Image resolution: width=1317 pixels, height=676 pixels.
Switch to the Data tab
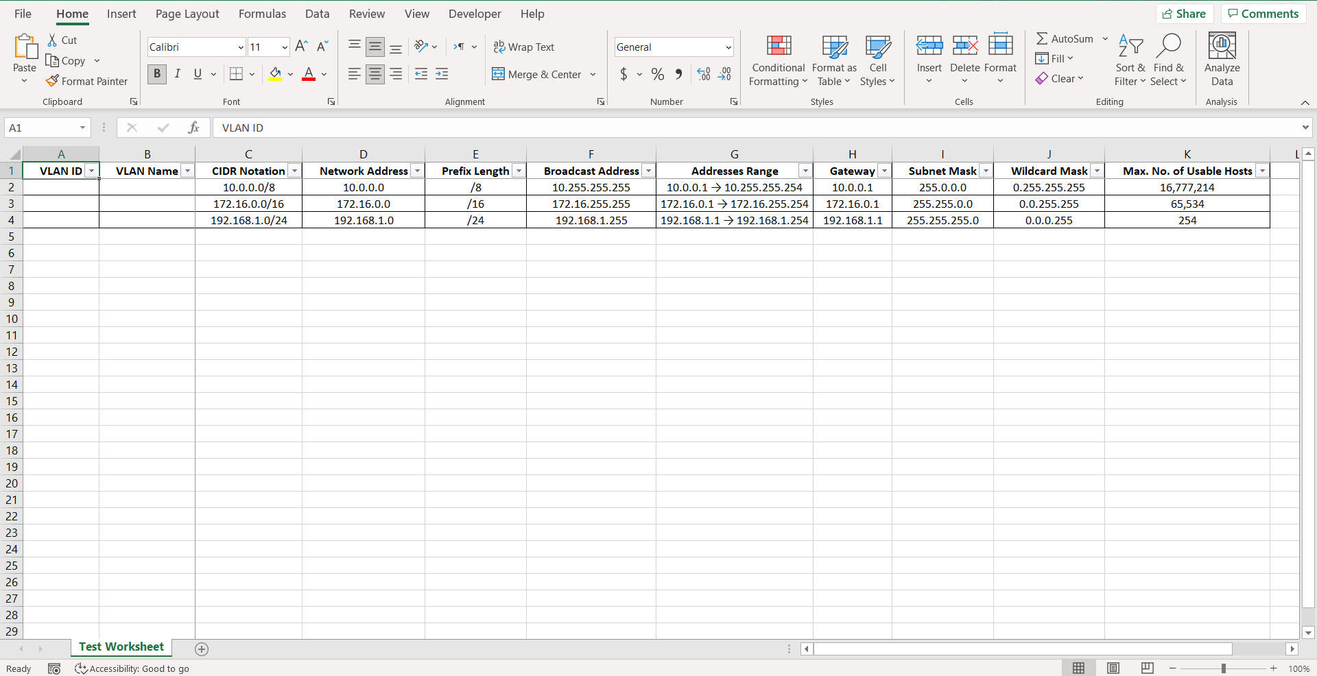(317, 14)
